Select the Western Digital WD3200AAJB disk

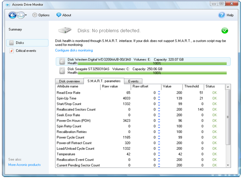click(x=143, y=61)
